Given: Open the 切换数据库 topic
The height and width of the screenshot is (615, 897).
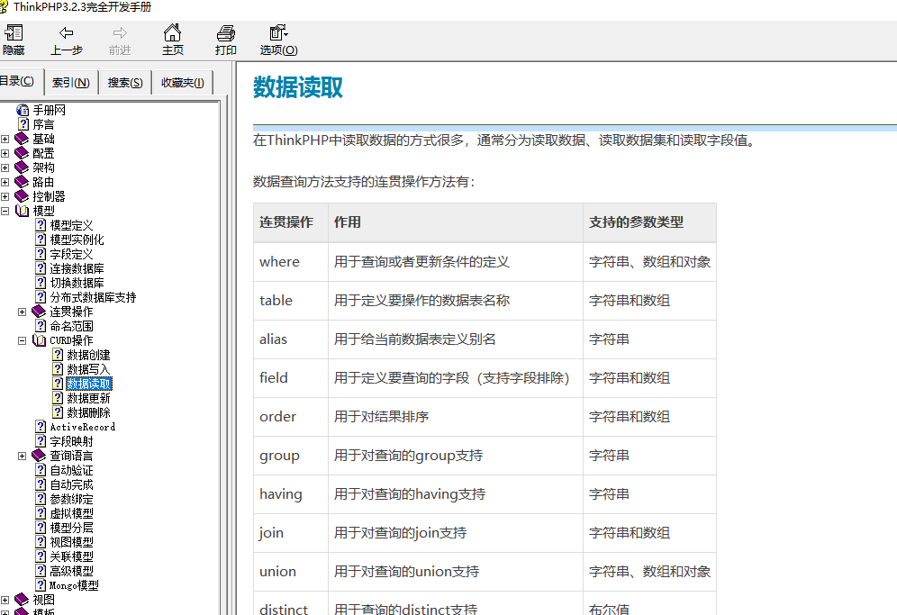Looking at the screenshot, I should (77, 283).
